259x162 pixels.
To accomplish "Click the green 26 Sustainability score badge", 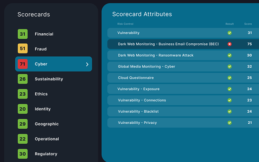I will pos(23,79).
